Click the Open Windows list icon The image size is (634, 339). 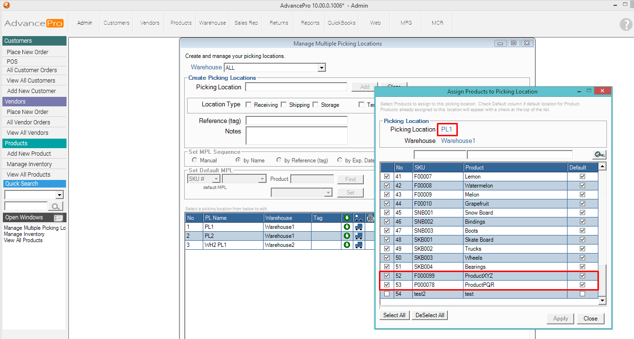(x=58, y=218)
